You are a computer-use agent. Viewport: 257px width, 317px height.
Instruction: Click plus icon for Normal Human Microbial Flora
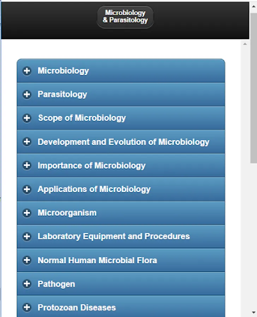27,260
